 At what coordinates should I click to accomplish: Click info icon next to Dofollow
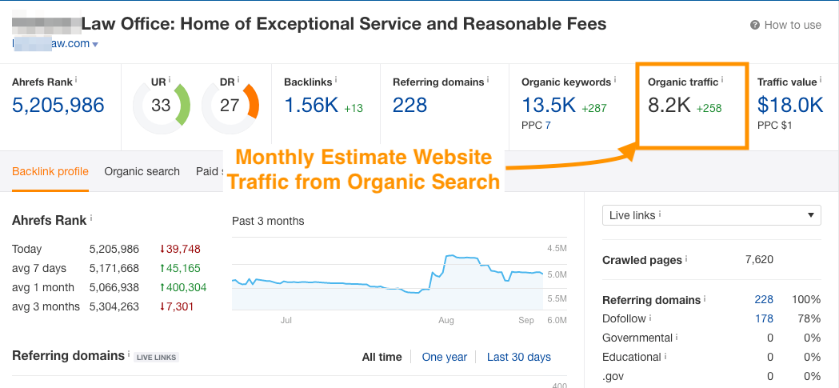click(x=650, y=317)
